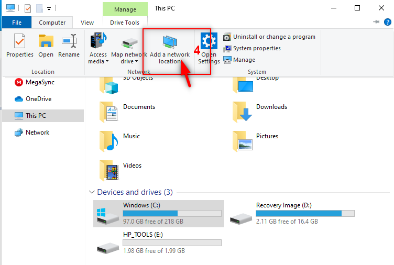The width and height of the screenshot is (394, 265).
Task: Select This PC in the navigation pane
Action: 43,116
